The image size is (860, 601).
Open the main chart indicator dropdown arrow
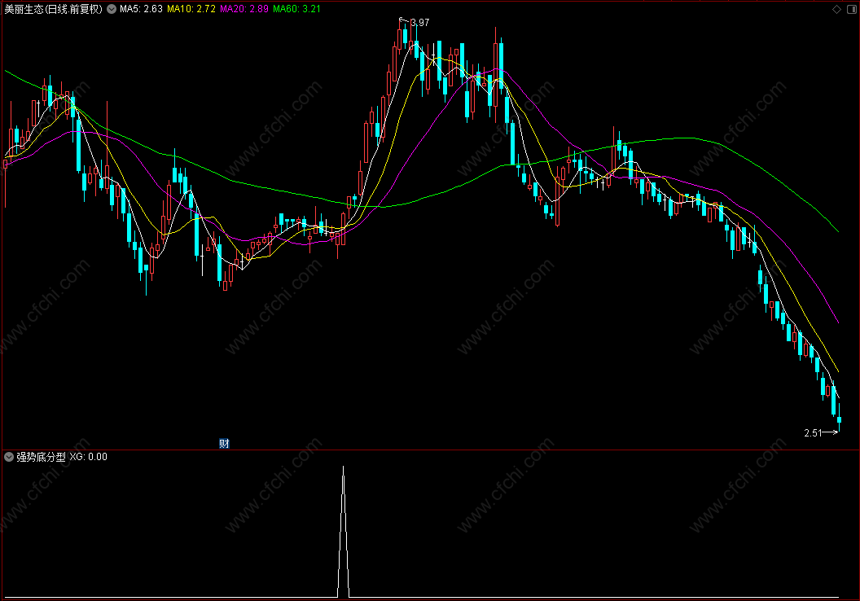(x=112, y=9)
